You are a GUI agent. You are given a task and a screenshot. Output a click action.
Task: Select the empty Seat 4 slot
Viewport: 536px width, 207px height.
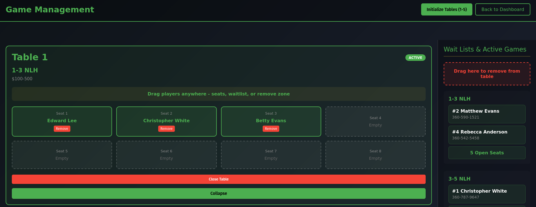click(375, 122)
